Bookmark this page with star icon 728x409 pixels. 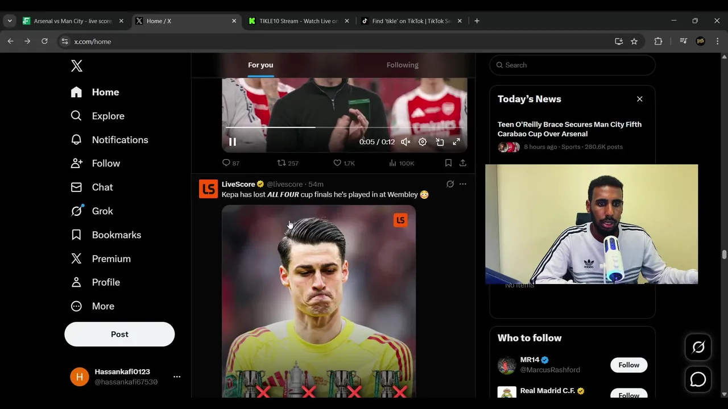pyautogui.click(x=634, y=41)
